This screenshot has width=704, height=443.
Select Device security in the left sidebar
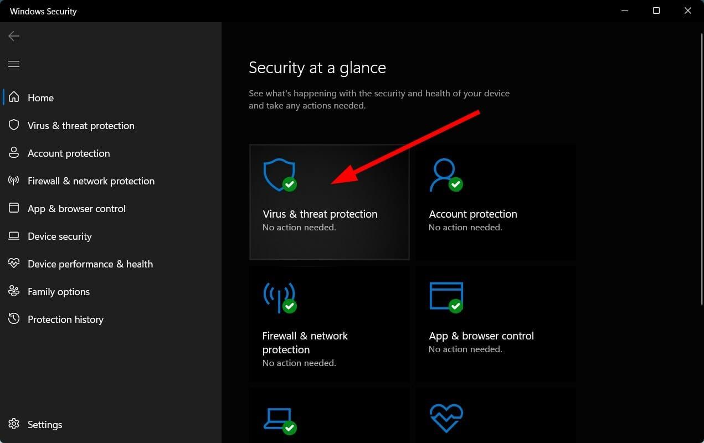point(59,236)
